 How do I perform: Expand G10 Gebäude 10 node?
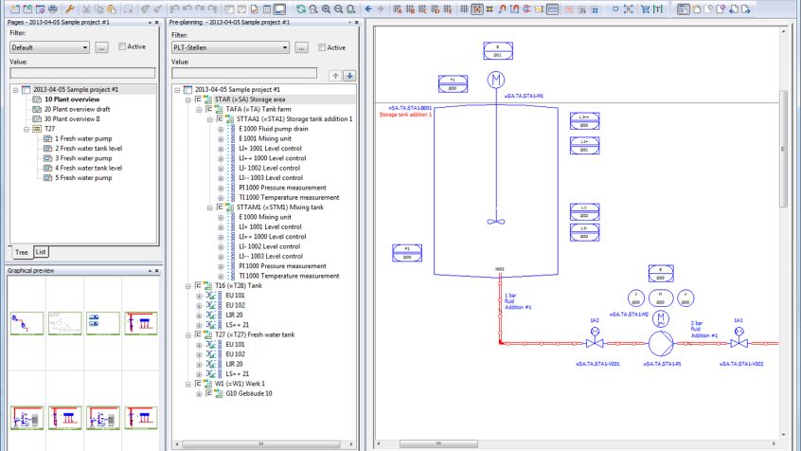[x=199, y=394]
